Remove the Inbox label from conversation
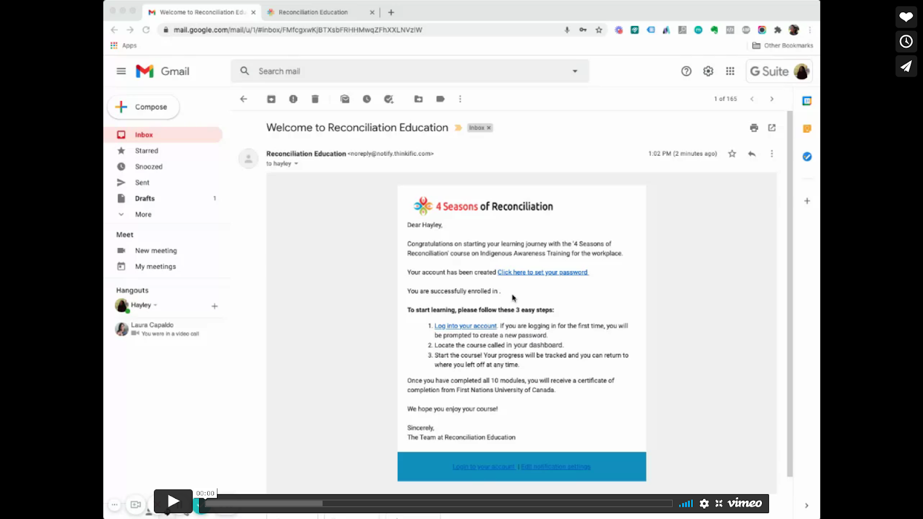The height and width of the screenshot is (519, 923). coord(489,128)
